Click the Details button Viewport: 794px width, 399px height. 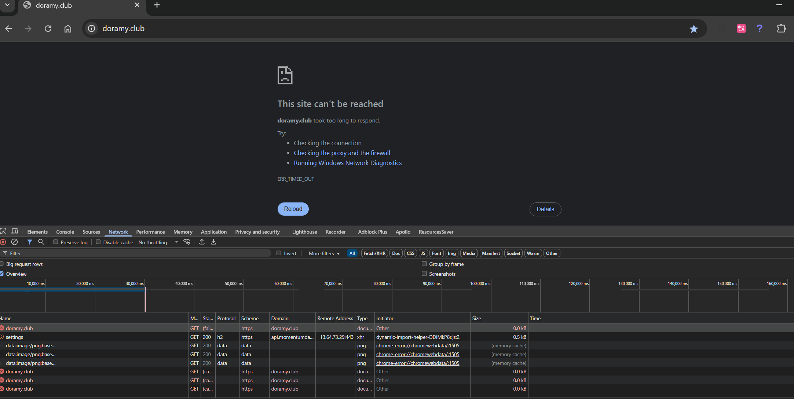pyautogui.click(x=545, y=209)
